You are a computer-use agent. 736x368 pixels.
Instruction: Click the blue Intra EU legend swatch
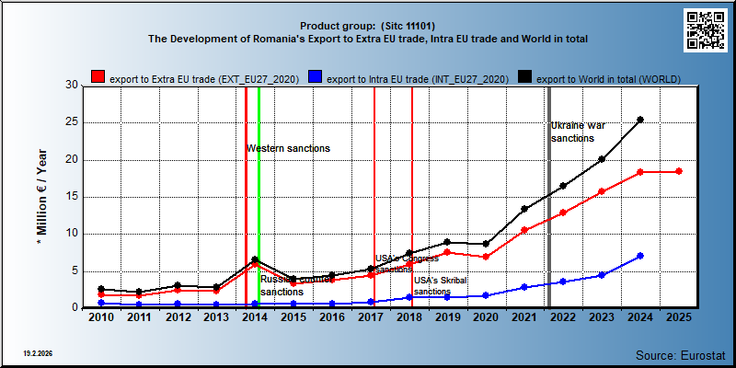coord(315,77)
